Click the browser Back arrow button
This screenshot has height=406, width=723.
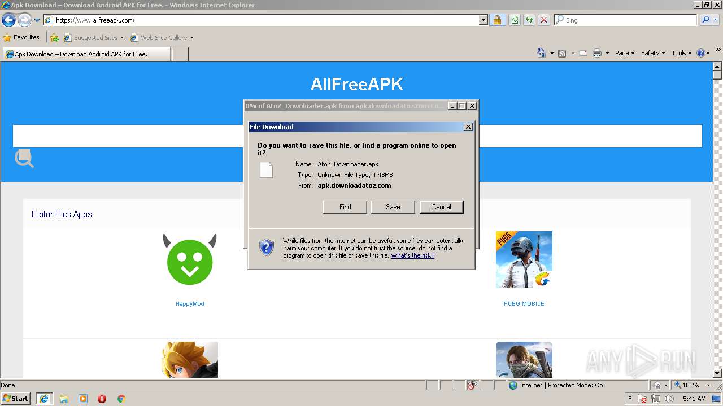(x=8, y=20)
